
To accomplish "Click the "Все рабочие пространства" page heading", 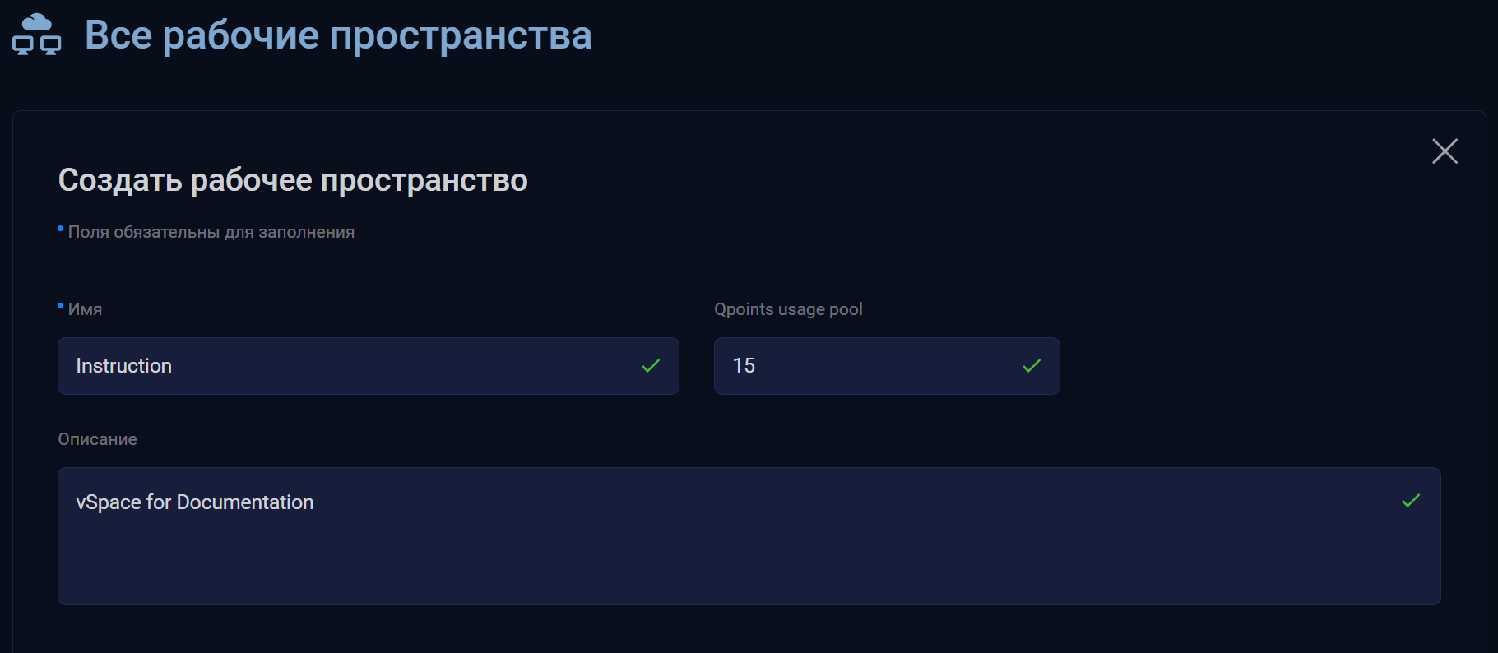I will (x=338, y=35).
